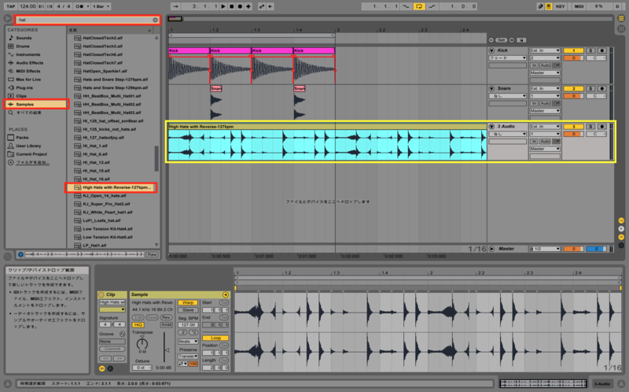
Task: Adjust Kick track volume slider
Action: [573, 58]
